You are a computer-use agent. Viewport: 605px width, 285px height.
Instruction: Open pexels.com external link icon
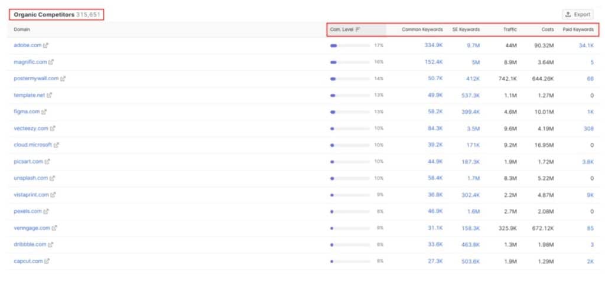click(x=46, y=211)
